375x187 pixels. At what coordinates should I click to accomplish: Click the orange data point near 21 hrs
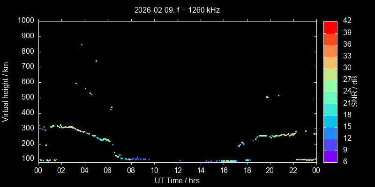point(278,95)
